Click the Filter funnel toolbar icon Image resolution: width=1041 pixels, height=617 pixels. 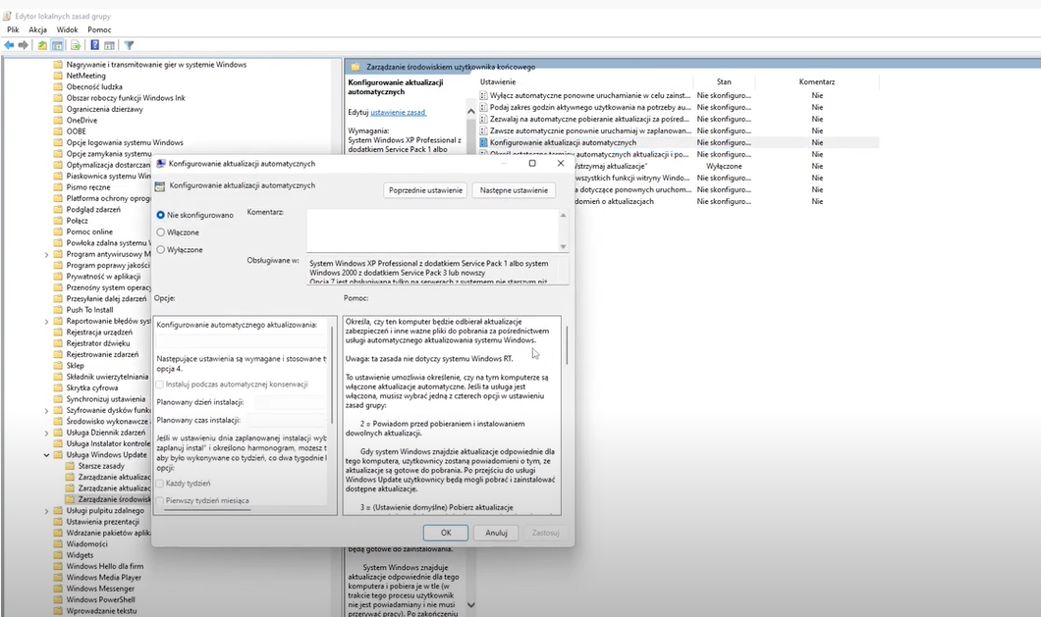130,45
